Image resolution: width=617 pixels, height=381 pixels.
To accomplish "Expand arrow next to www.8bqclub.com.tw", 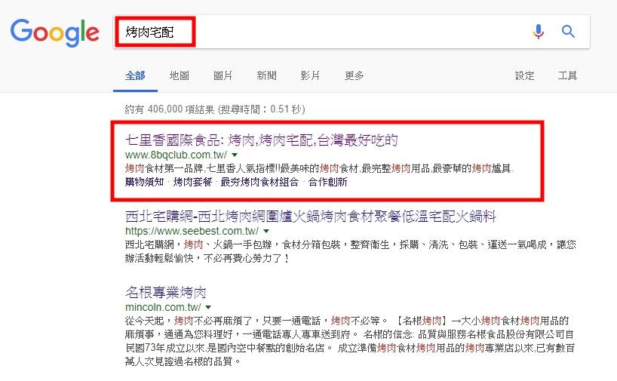I will click(235, 155).
